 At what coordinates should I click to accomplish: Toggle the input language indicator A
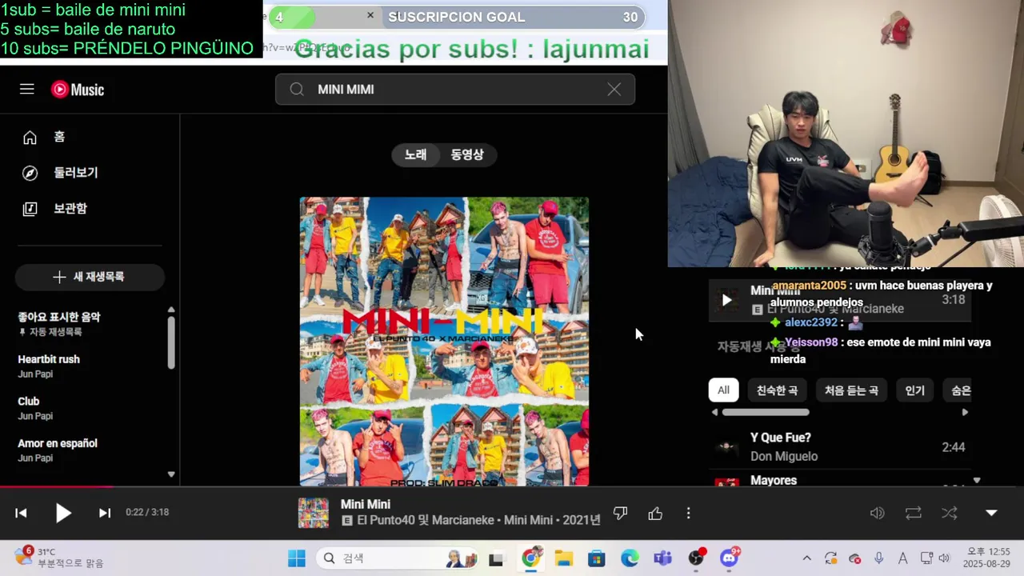coord(903,558)
